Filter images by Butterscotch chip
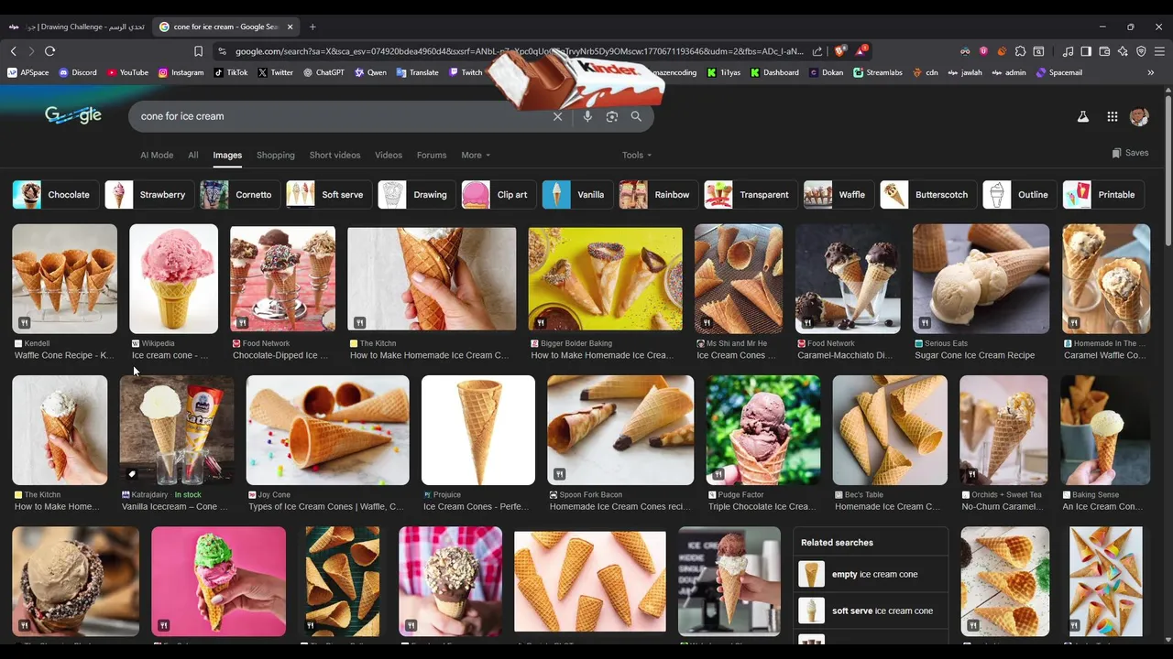This screenshot has height=659, width=1173. (928, 194)
